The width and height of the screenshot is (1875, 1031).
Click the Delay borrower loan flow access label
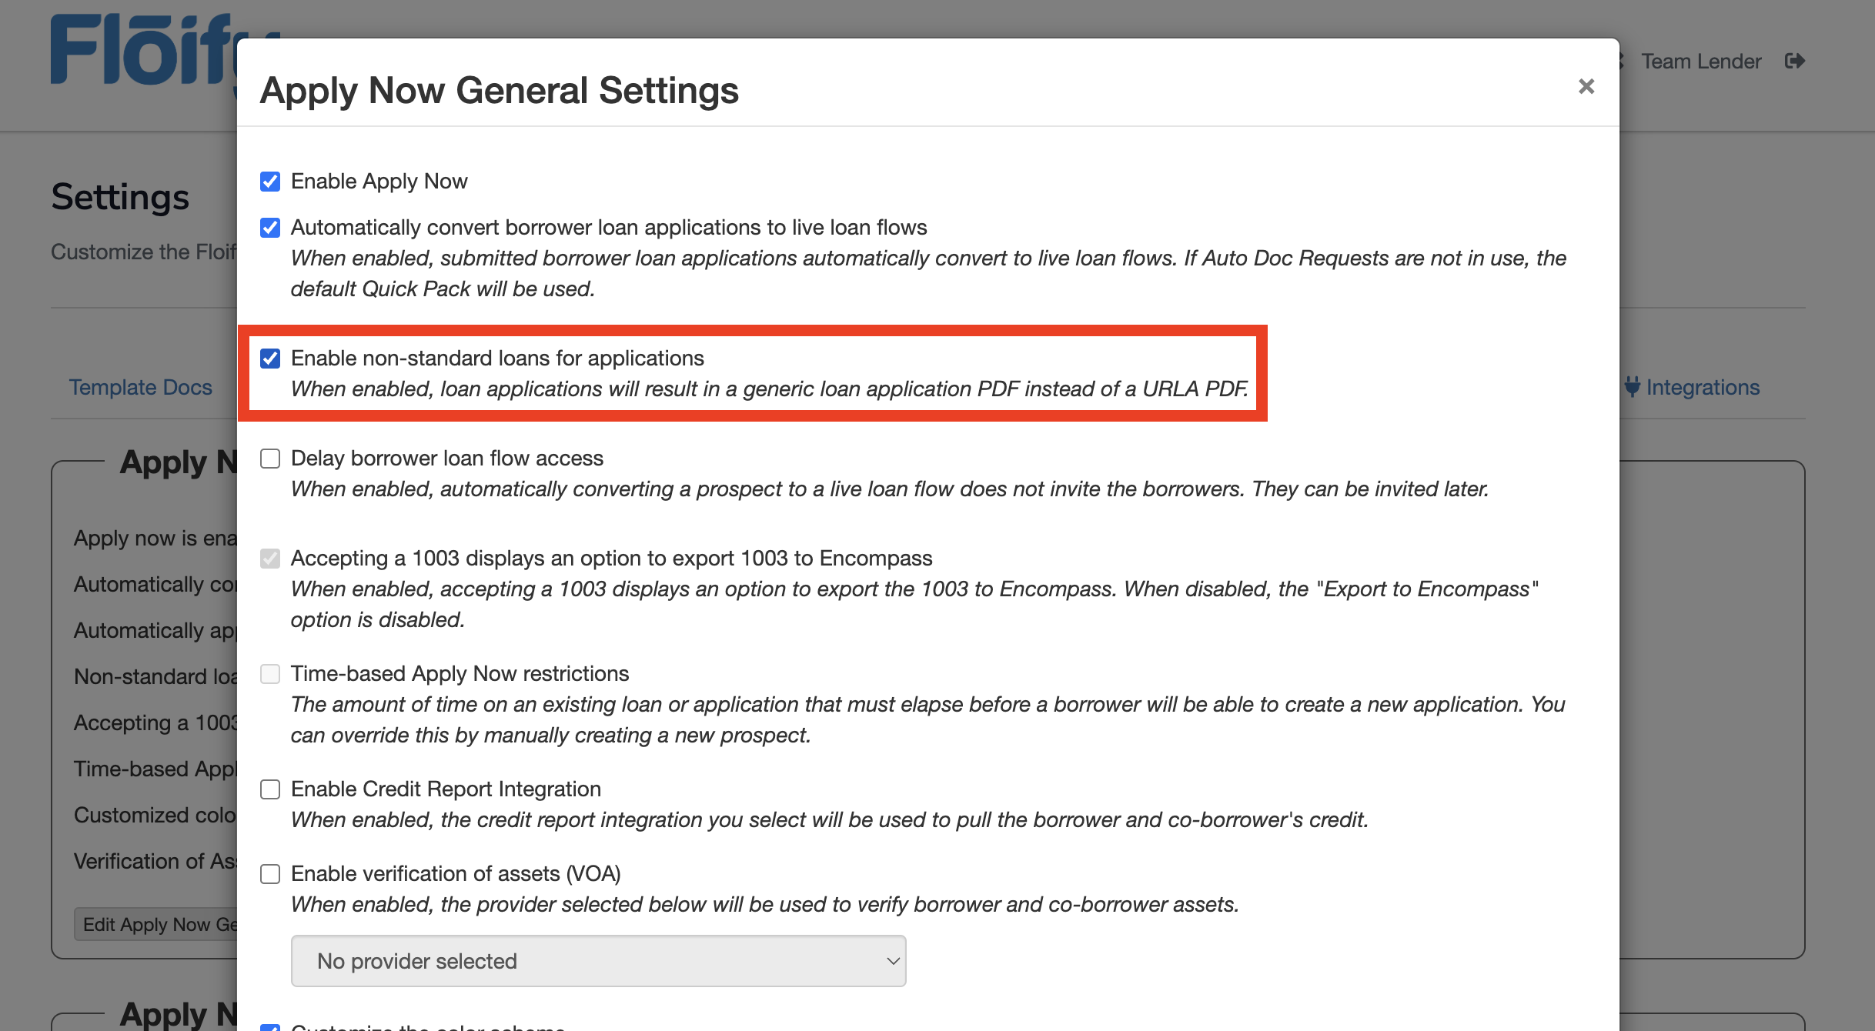coord(447,459)
